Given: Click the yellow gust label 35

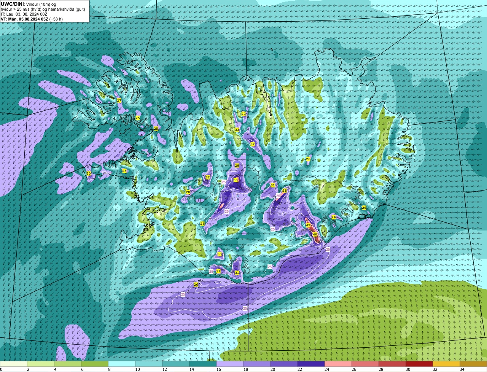Looking at the screenshot, I should coord(285,191).
